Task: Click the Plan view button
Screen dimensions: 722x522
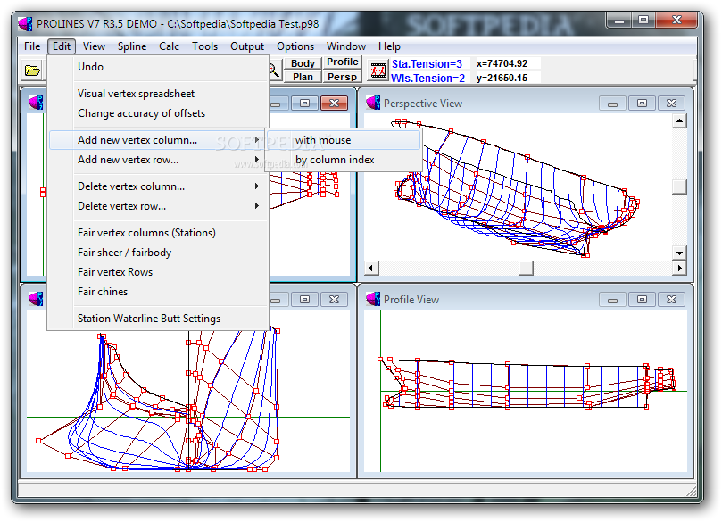Action: [303, 77]
